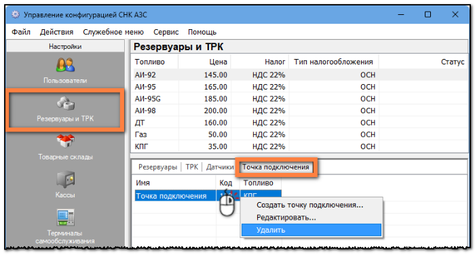Sort by the Топливо column header
475x257 pixels.
coord(155,62)
